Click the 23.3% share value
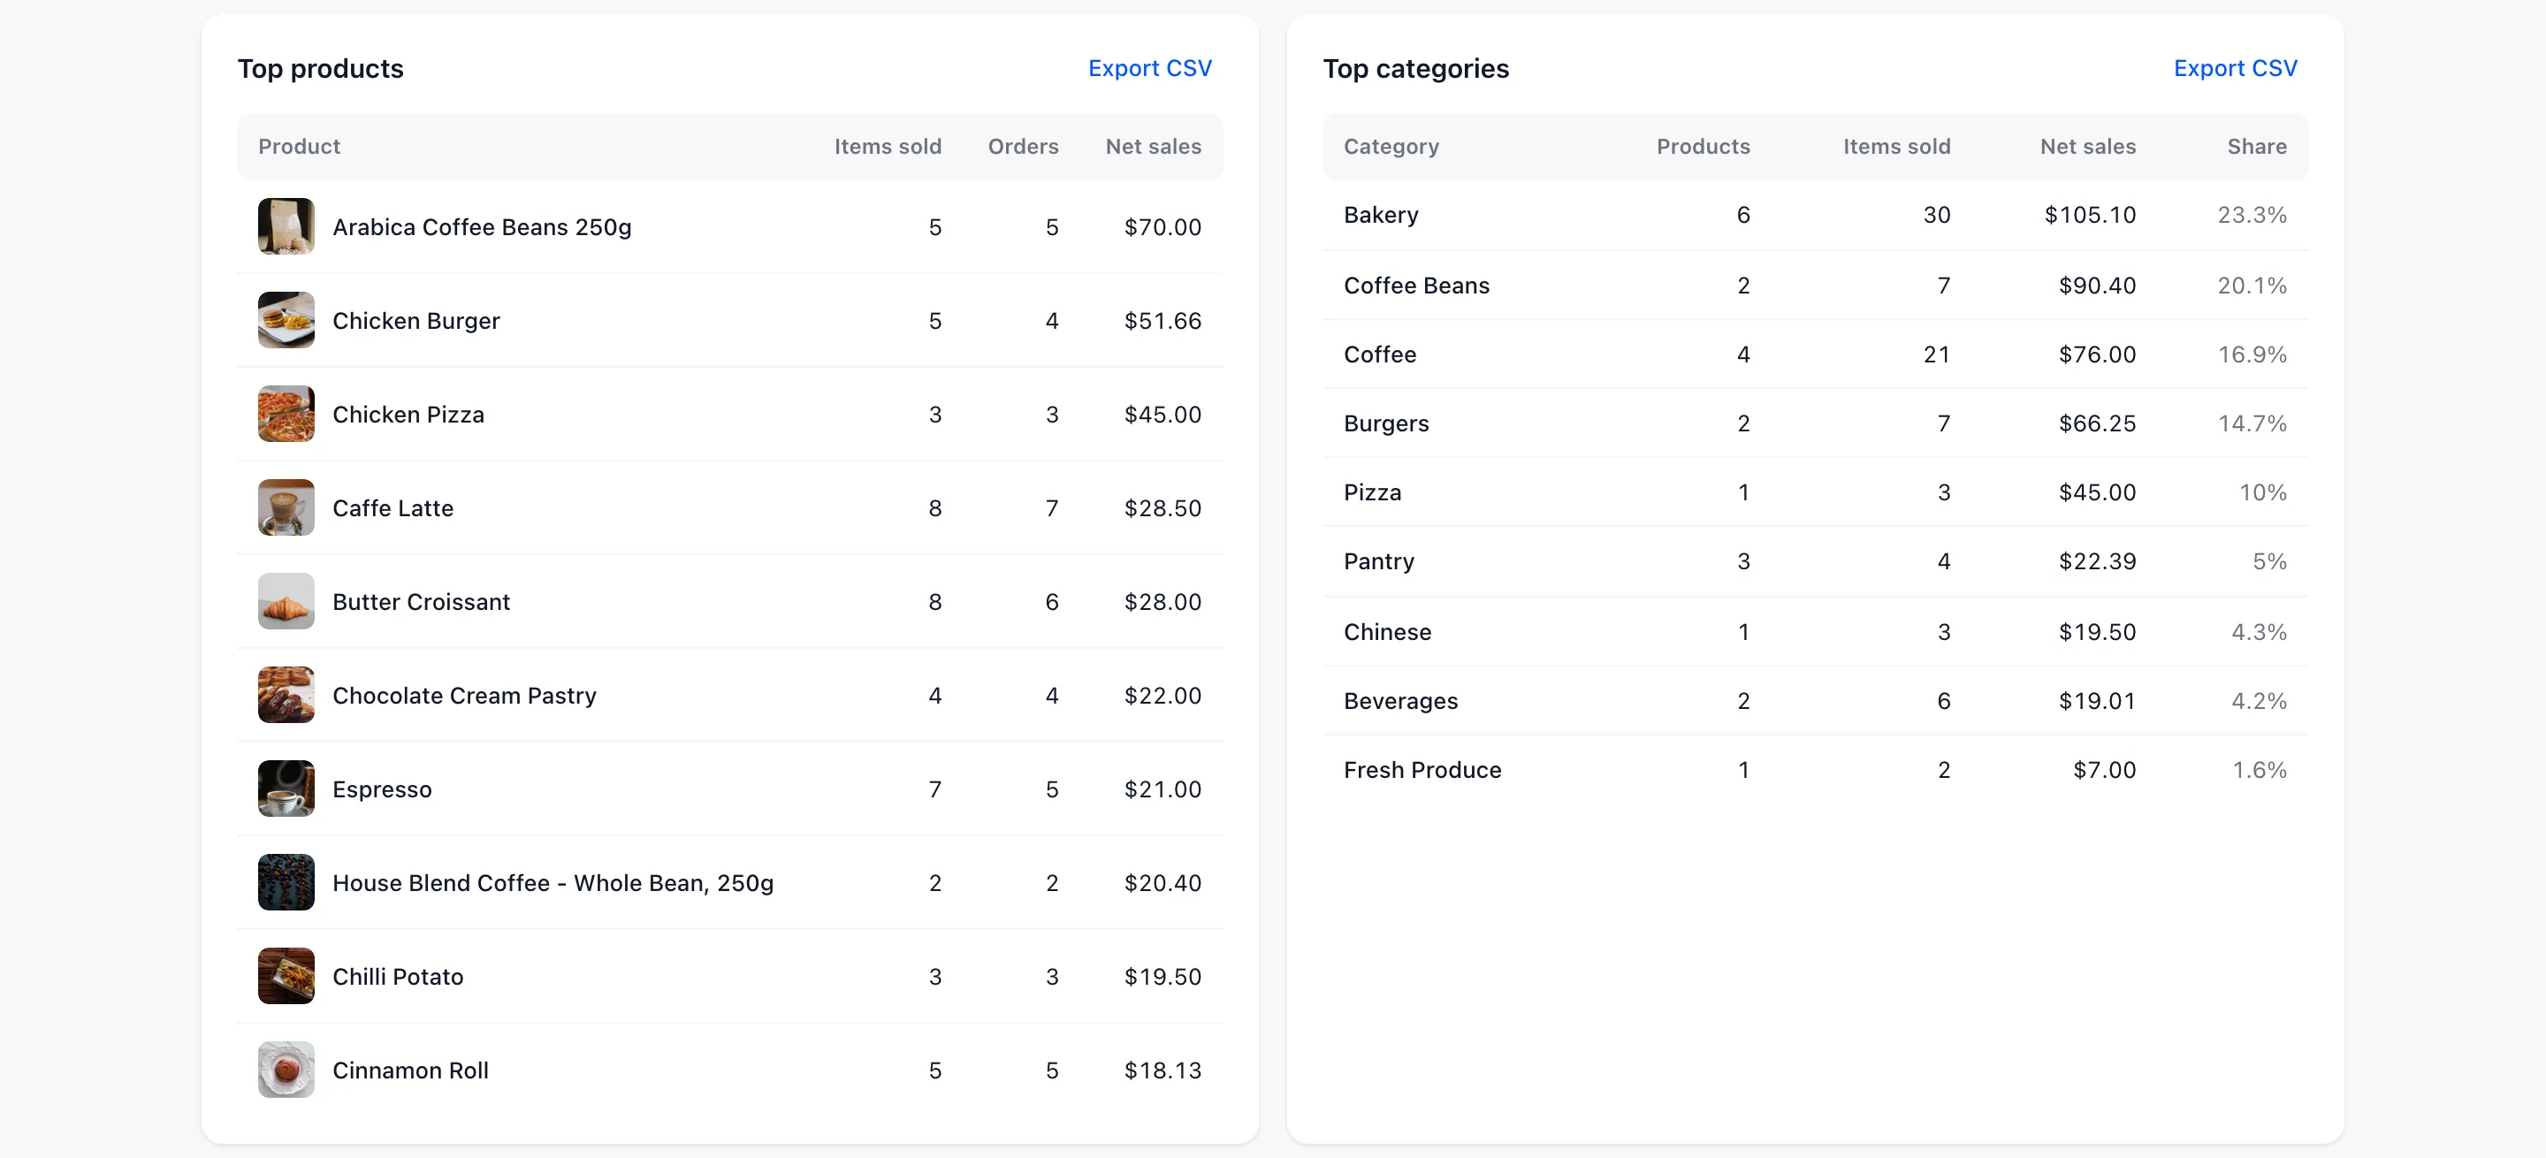 [2252, 215]
